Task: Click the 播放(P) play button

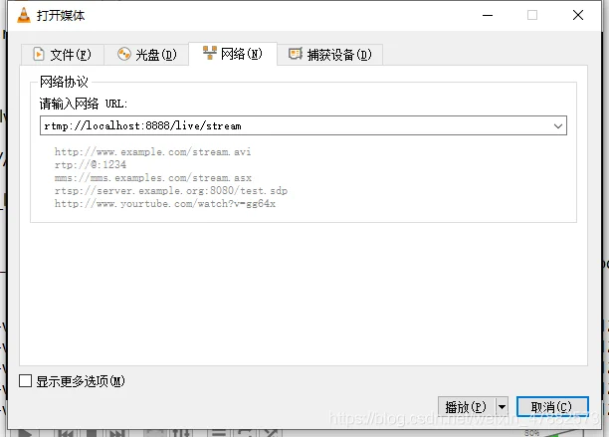Action: click(x=466, y=407)
